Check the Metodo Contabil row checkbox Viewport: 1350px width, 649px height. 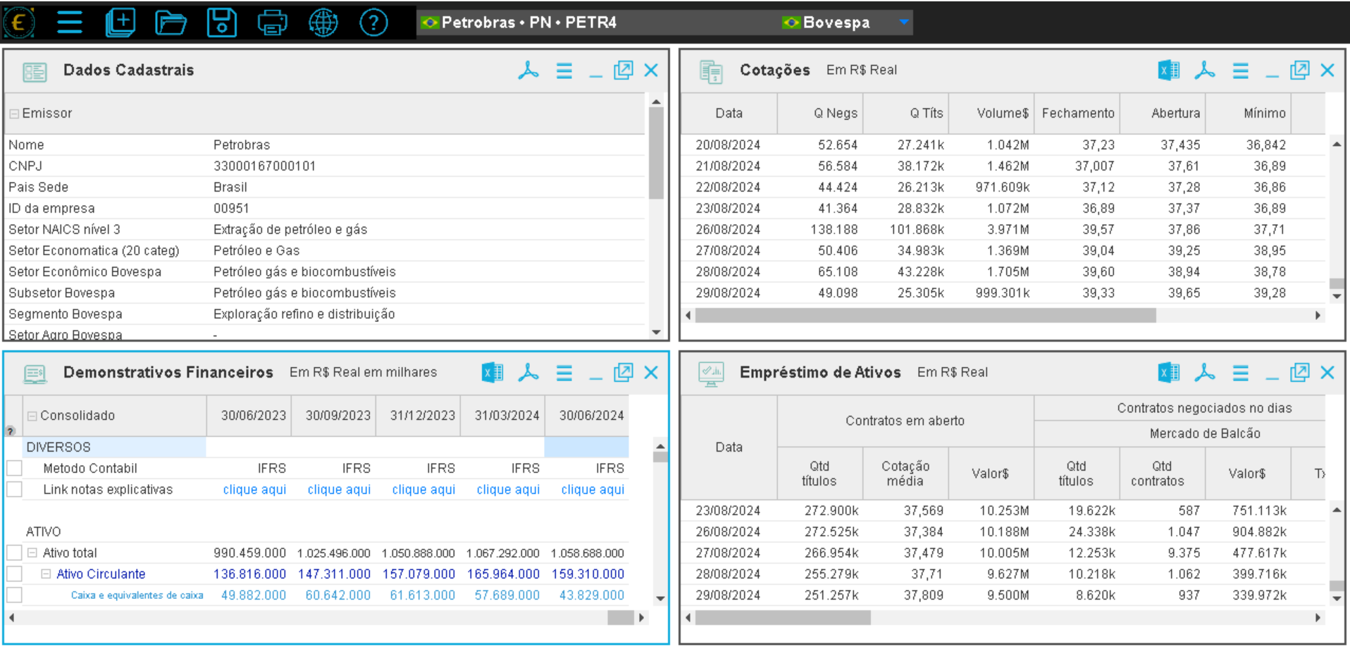click(14, 468)
